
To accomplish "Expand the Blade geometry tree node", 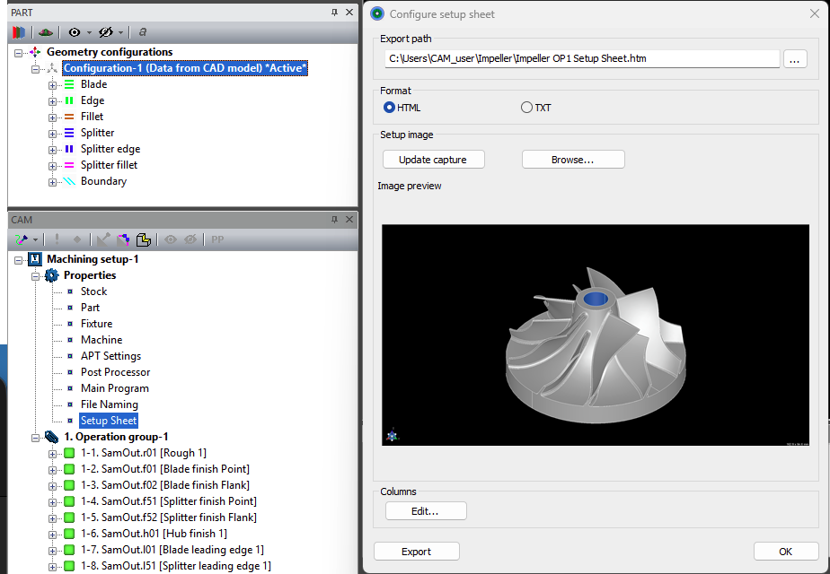I will (x=52, y=83).
